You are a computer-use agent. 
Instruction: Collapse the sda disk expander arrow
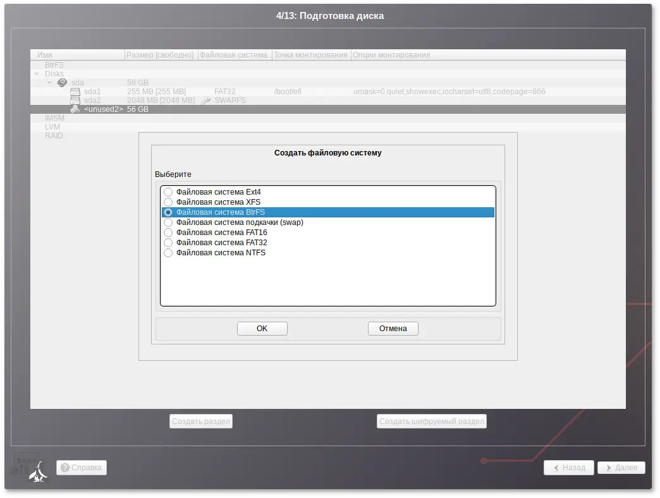coord(49,83)
